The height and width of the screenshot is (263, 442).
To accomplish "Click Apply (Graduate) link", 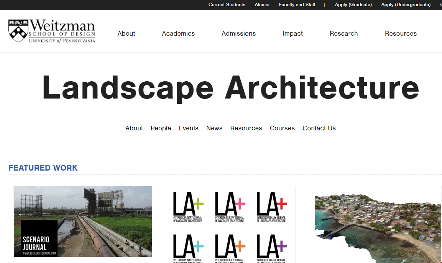I will (353, 5).
